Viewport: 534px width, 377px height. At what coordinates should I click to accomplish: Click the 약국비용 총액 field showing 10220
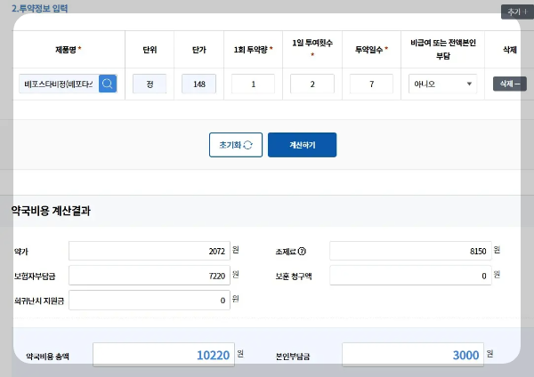164,355
